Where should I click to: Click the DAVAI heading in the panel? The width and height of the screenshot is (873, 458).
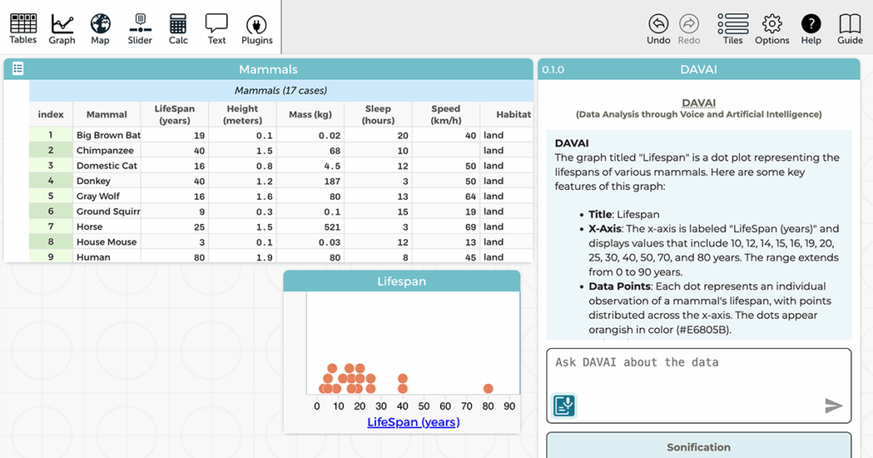(699, 103)
